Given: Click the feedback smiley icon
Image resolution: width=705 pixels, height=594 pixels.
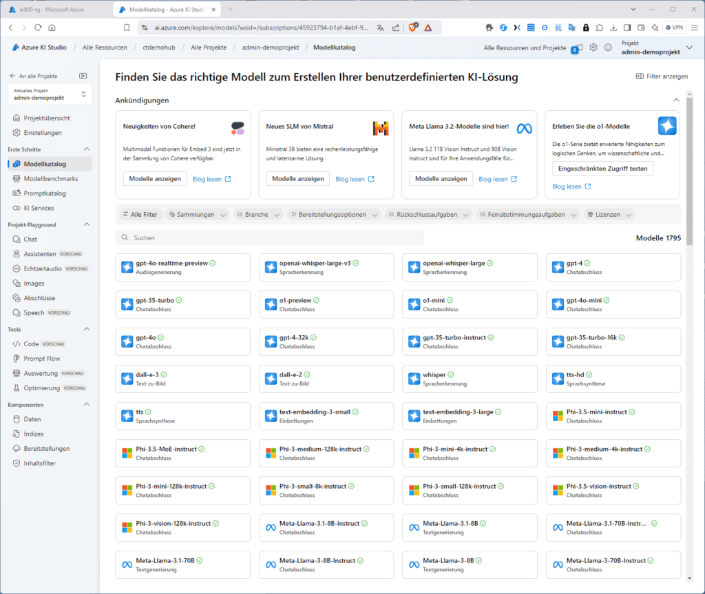Looking at the screenshot, I should pos(608,47).
